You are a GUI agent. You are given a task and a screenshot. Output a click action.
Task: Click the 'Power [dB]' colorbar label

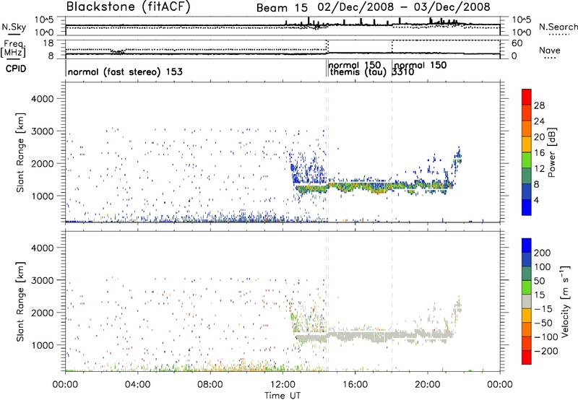point(552,152)
